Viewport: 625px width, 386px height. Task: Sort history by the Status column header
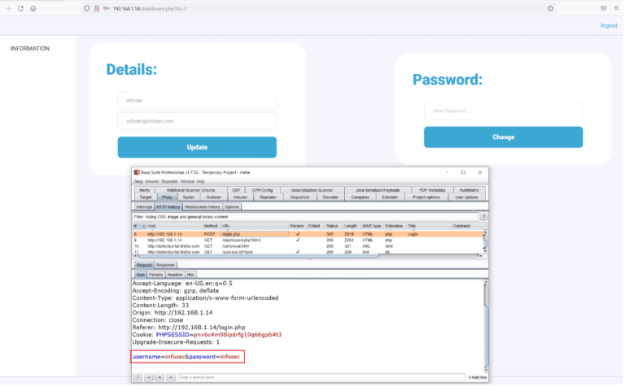(332, 226)
